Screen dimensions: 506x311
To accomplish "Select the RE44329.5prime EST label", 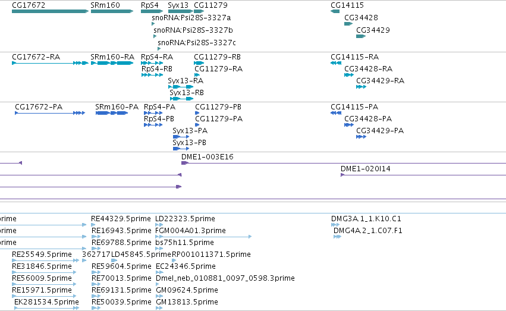I will coord(121,219).
